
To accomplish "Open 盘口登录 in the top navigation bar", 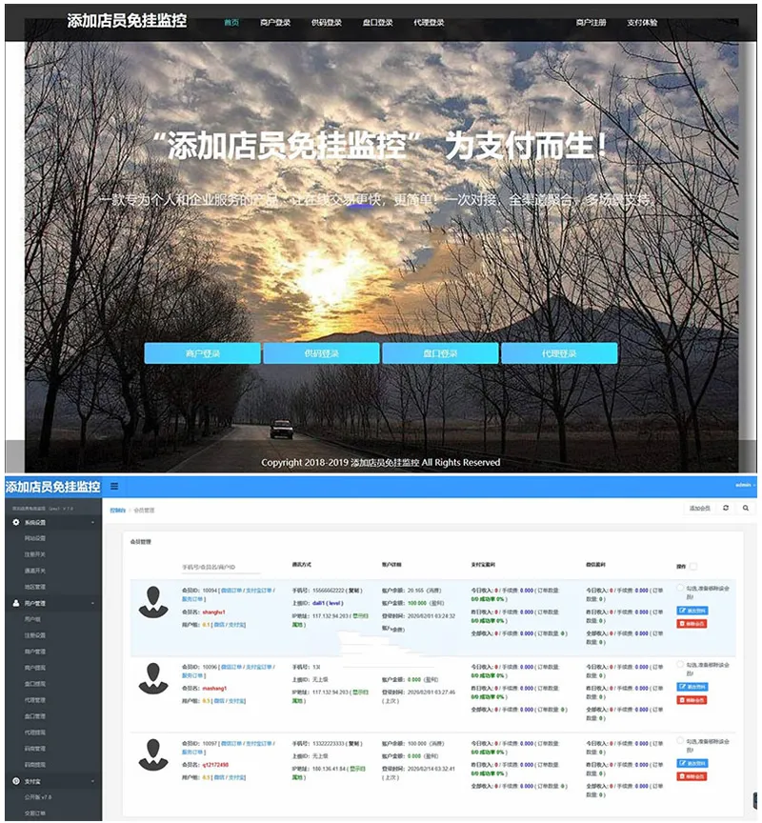I will [378, 23].
